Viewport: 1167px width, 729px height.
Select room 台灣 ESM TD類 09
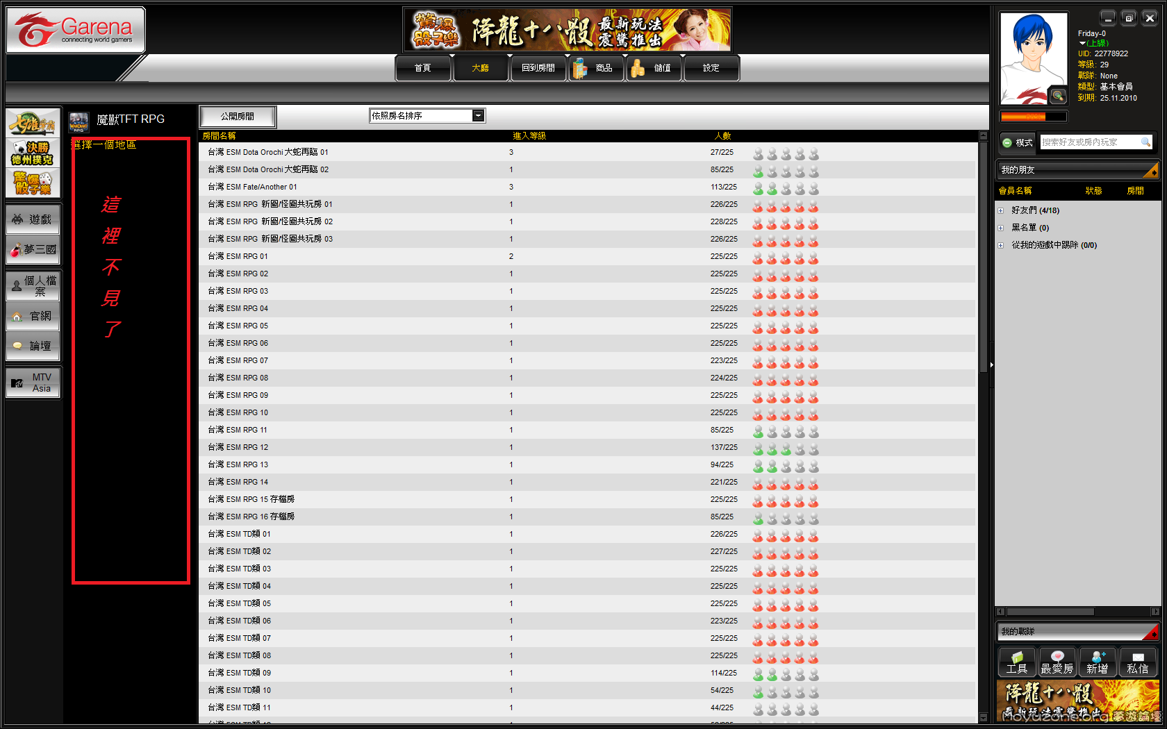point(587,673)
